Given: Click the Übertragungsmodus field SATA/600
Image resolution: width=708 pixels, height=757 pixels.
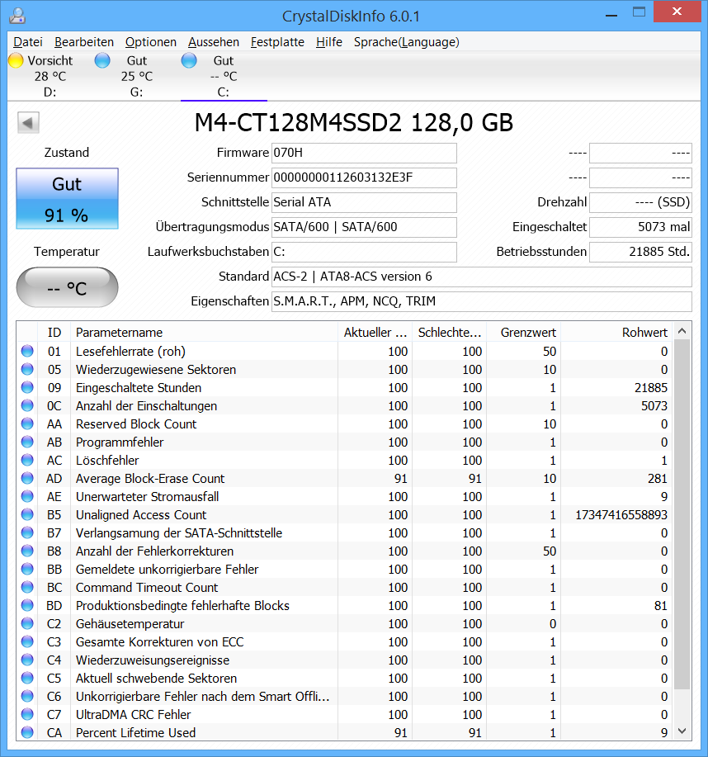Looking at the screenshot, I should click(364, 227).
